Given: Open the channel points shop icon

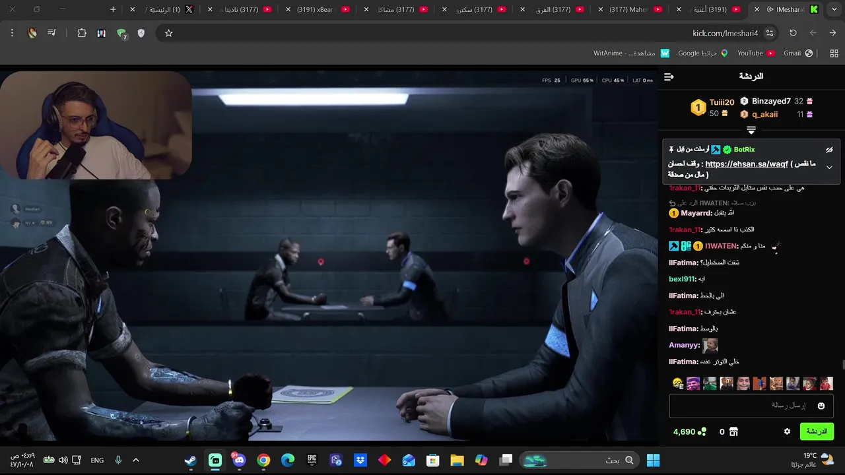Looking at the screenshot, I should (x=733, y=431).
